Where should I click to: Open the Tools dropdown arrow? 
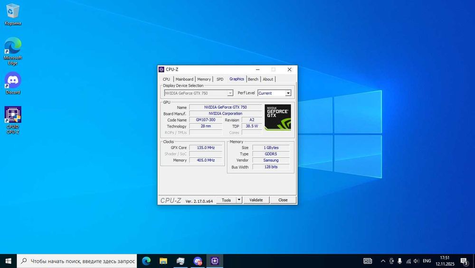[239, 200]
